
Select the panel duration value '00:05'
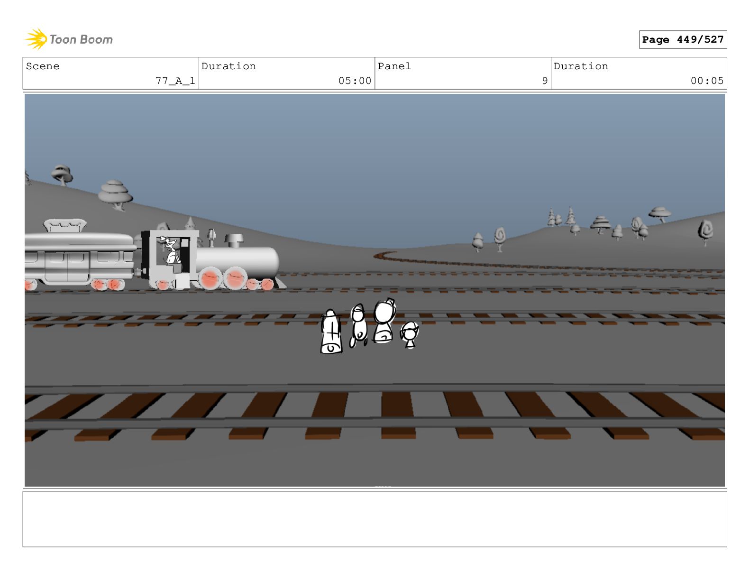[x=707, y=81]
